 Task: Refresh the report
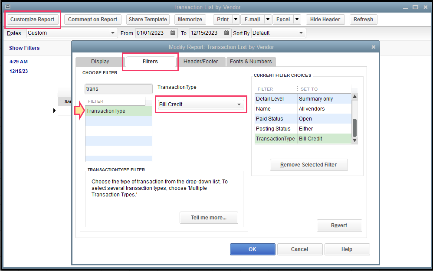point(363,20)
